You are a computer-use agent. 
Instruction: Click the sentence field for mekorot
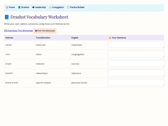point(137,63)
